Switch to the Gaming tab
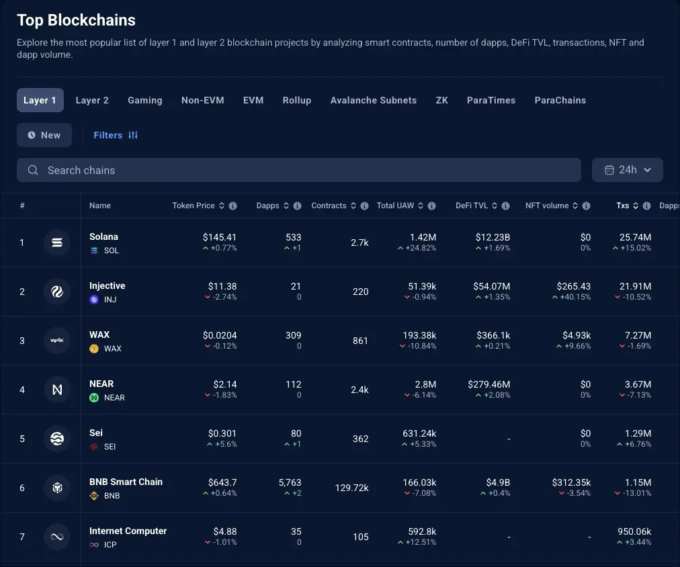680x567 pixels. pos(145,100)
